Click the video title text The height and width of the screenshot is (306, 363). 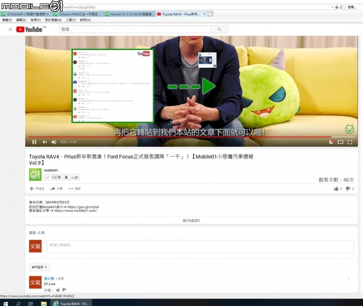tap(141, 160)
